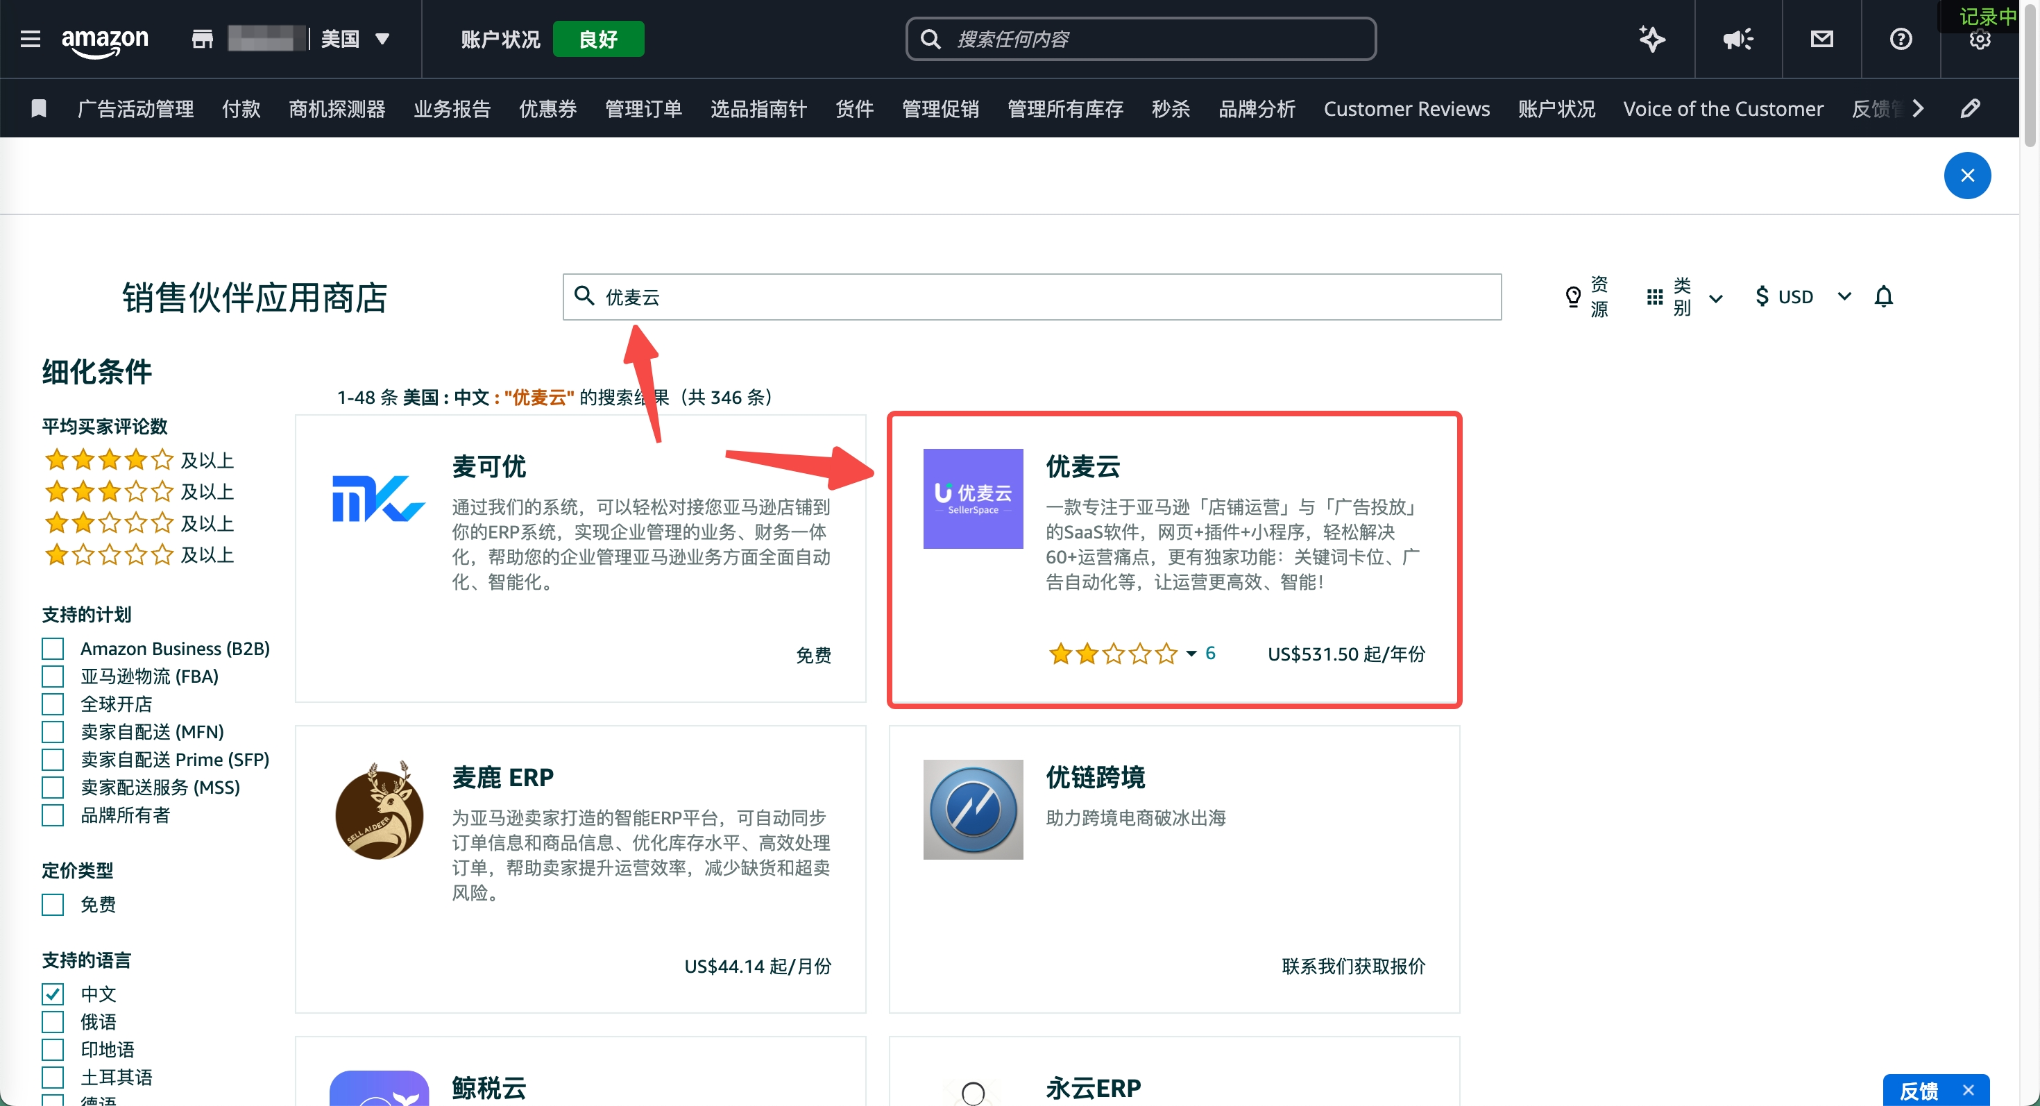This screenshot has height=1106, width=2040.
Task: Check 卖家自配送 (MFN) option
Action: tap(52, 732)
